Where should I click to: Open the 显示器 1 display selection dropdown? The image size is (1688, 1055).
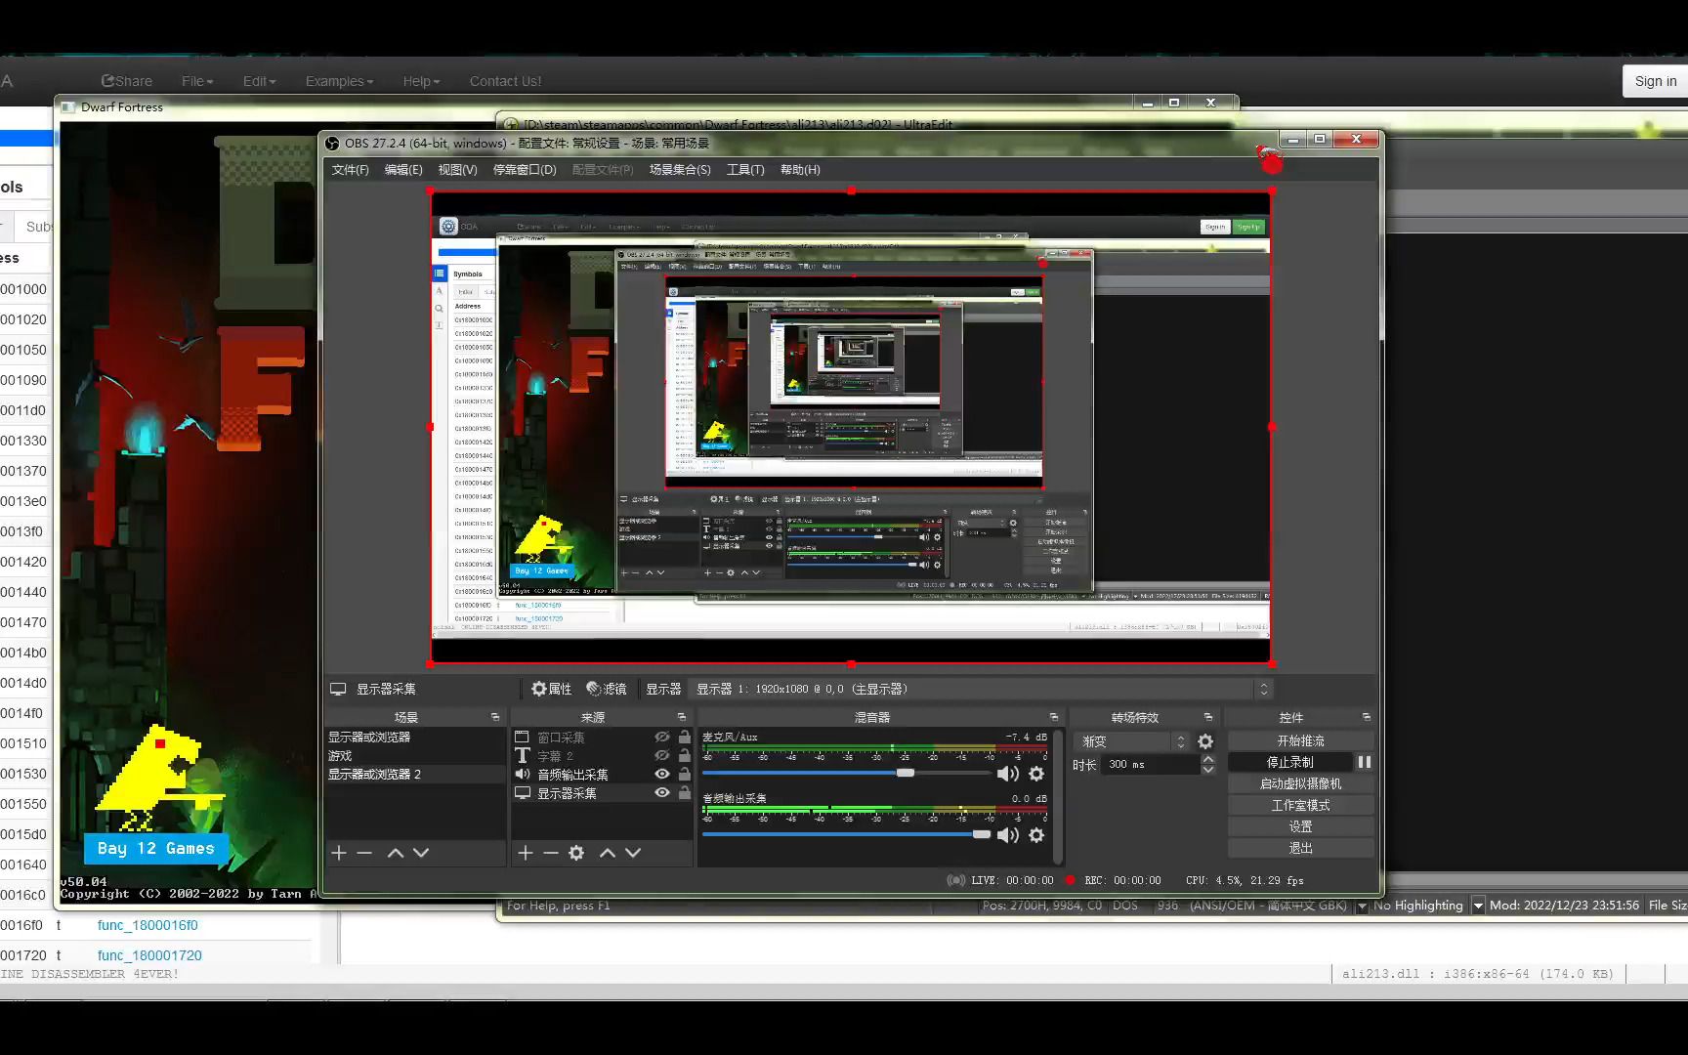coord(981,689)
